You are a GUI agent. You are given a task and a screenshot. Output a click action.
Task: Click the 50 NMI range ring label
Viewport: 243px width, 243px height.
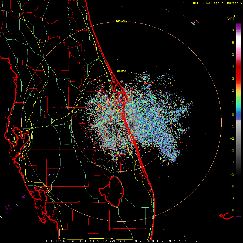click(121, 71)
